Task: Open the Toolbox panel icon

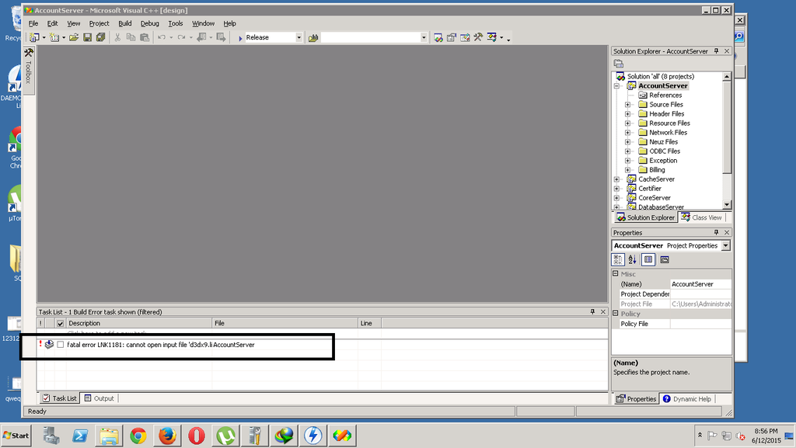Action: coord(28,54)
